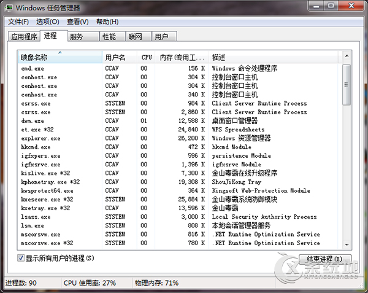
Task: Open the 帮助(H) menu
Action: (107, 22)
